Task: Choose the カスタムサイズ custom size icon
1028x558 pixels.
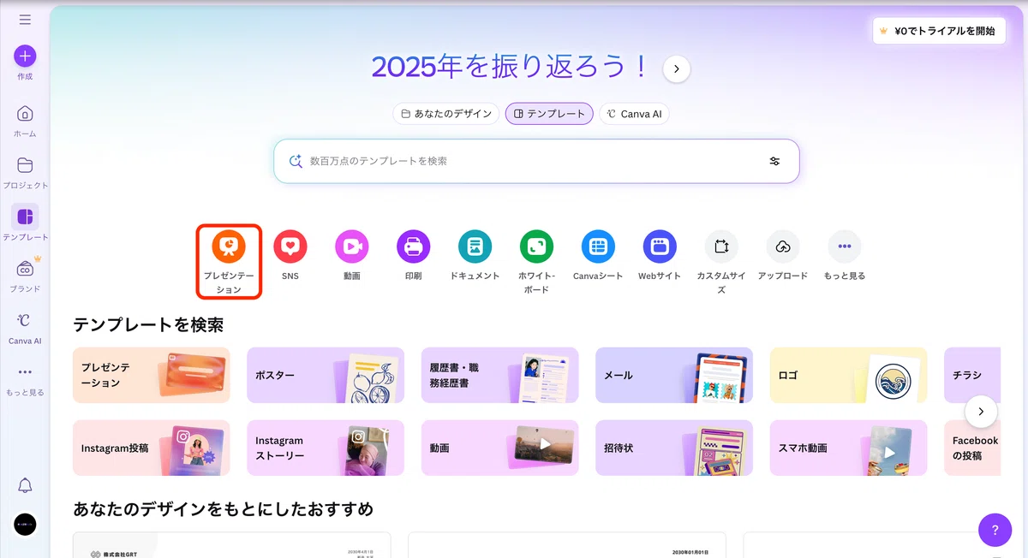Action: [721, 246]
